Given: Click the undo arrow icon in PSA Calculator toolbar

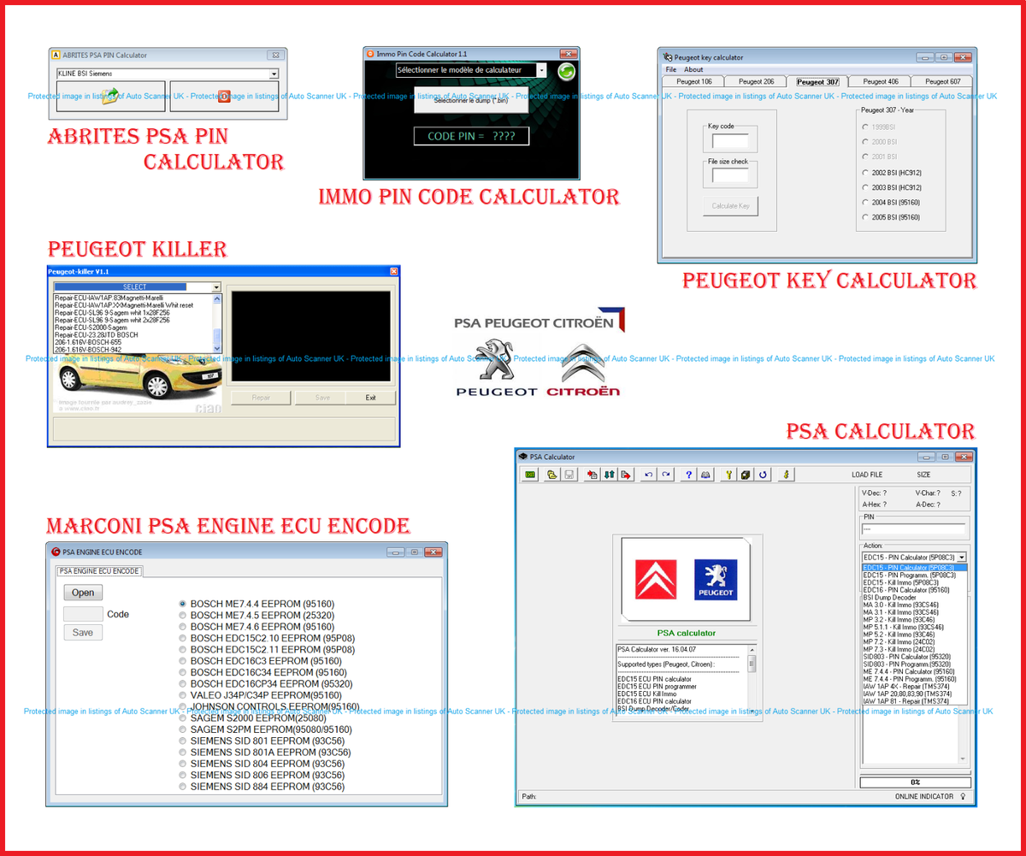Looking at the screenshot, I should click(x=650, y=475).
